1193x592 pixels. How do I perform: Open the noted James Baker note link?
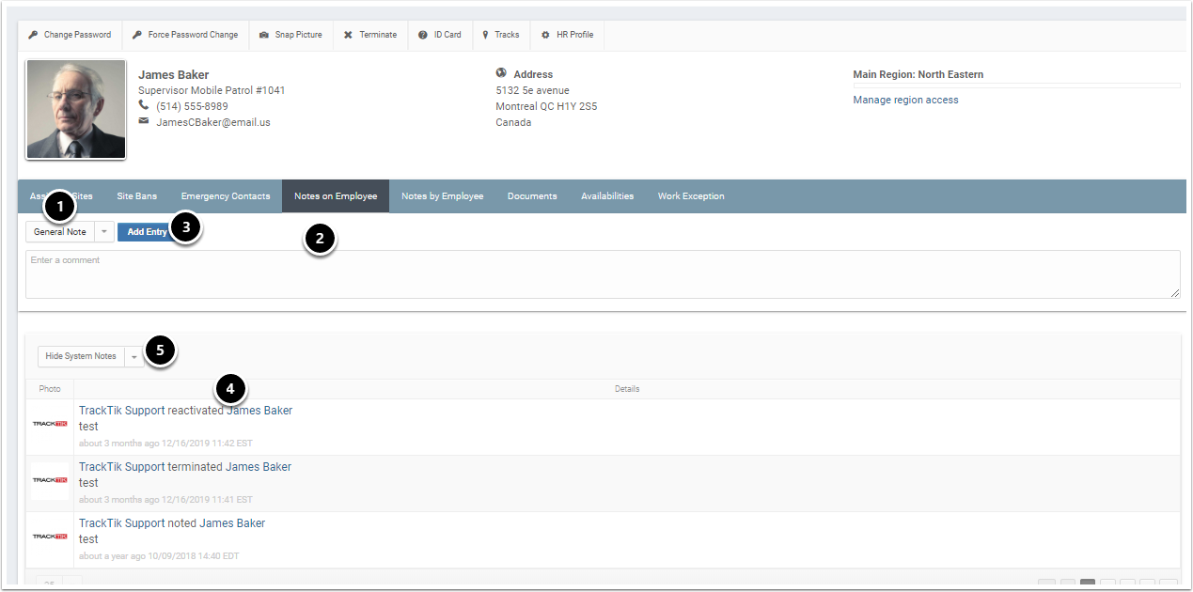point(172,523)
